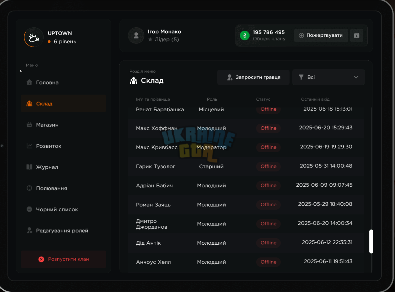
Task: Go to the Розвиток section
Action: tap(63, 146)
